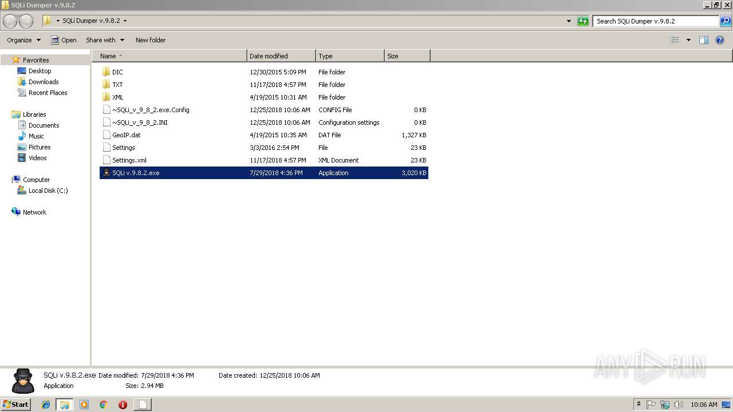Image resolution: width=733 pixels, height=412 pixels.
Task: Select Network in navigation pane
Action: (x=34, y=212)
